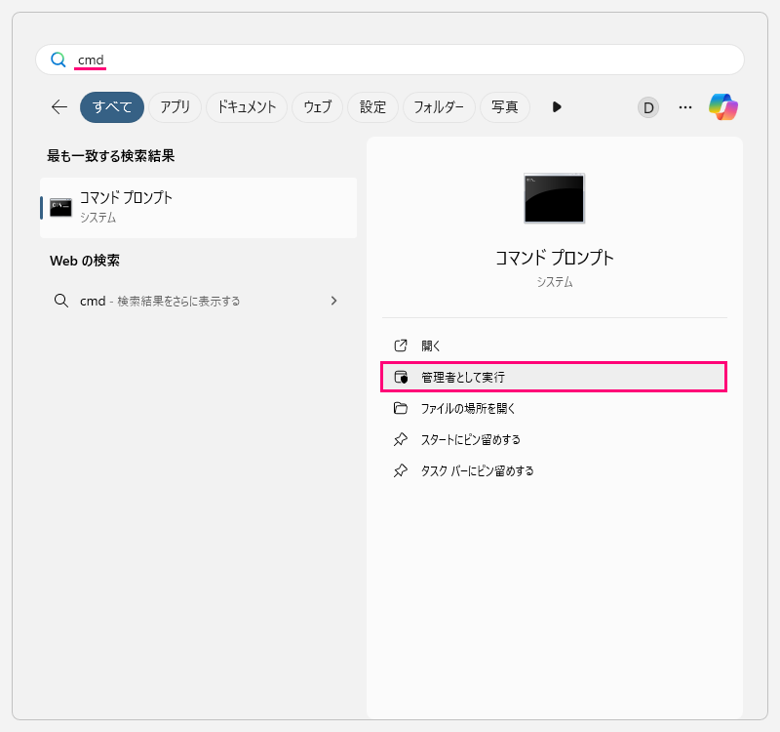The width and height of the screenshot is (780, 732).
Task: Expand cmd web search results chevron
Action: 333,301
